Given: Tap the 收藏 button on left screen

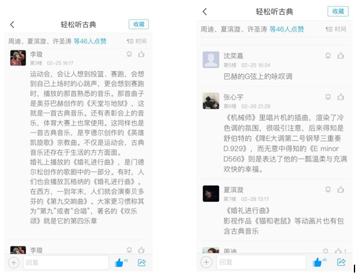Looking at the screenshot, I should point(139,24).
